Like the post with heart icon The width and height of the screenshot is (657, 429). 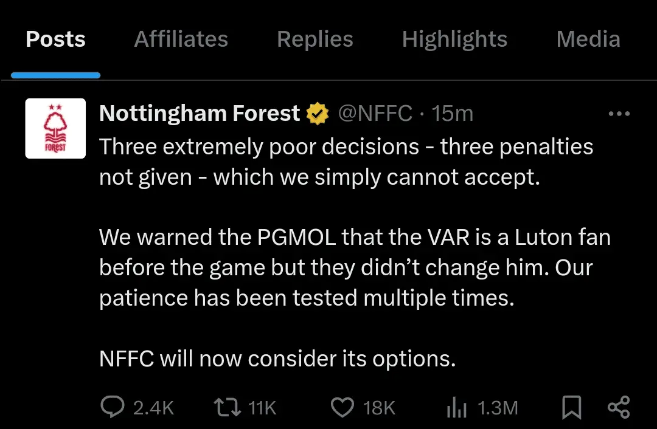click(x=342, y=407)
